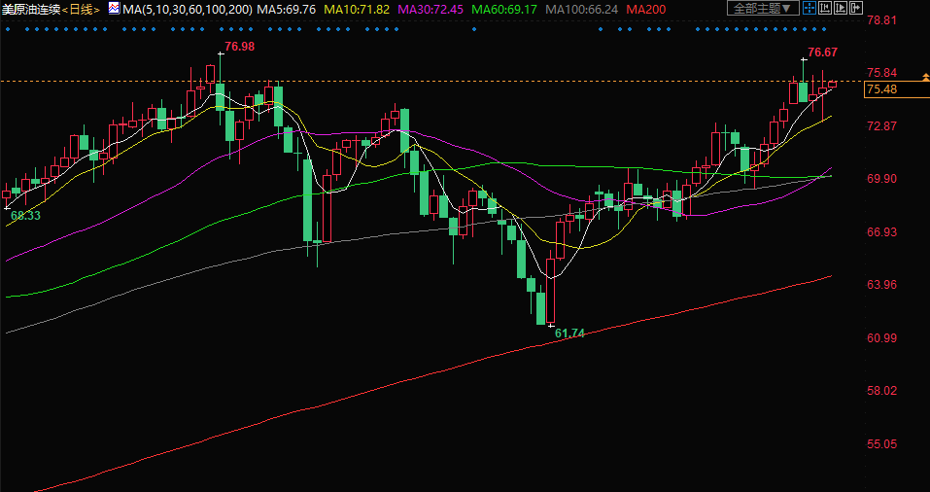Click the MA indicator chart icon
Screen dimensions: 930x492
point(114,8)
